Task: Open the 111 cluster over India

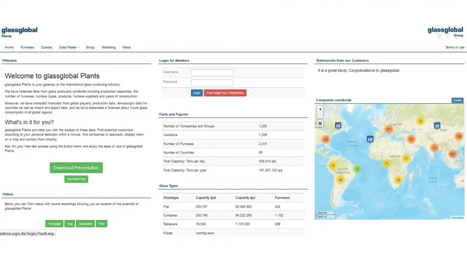Action: [x=435, y=148]
